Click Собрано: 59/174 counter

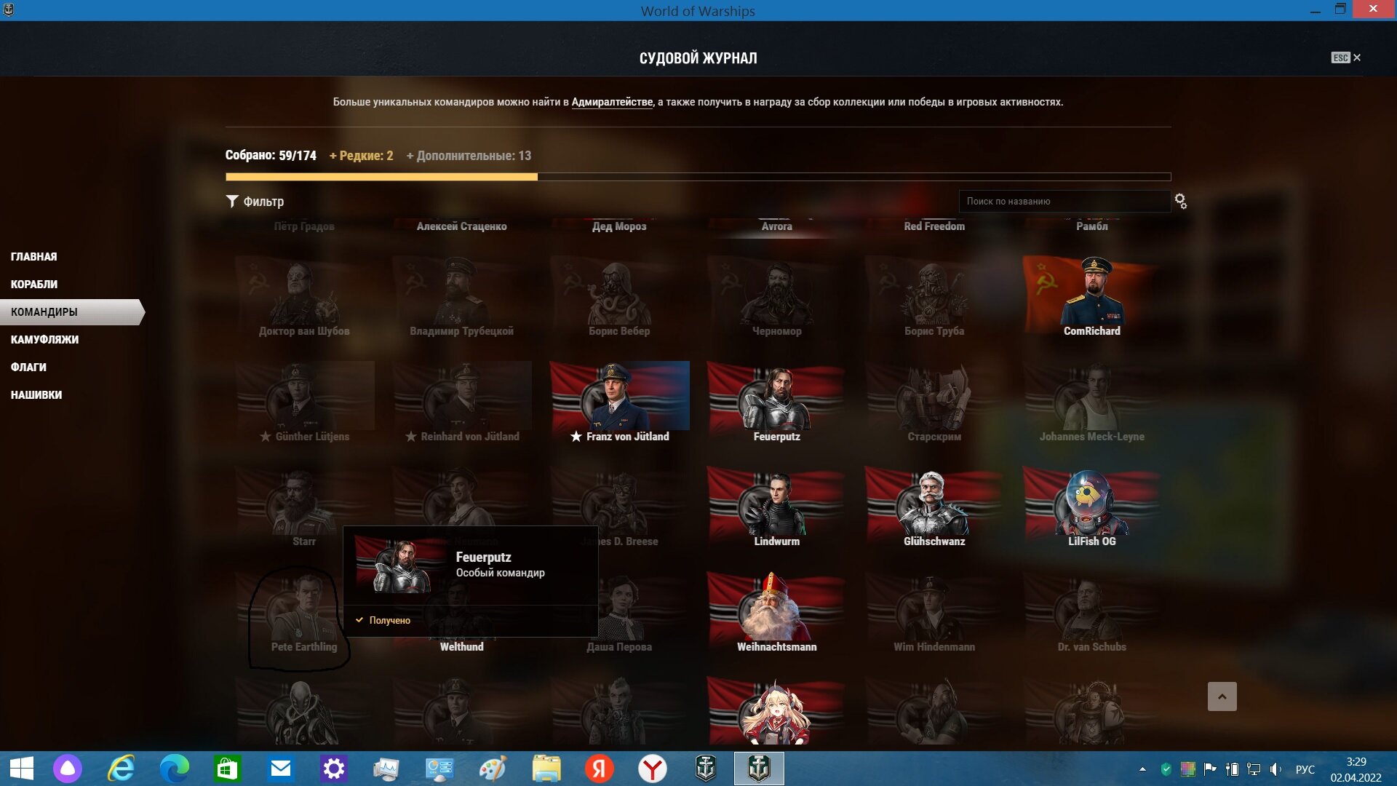click(271, 156)
